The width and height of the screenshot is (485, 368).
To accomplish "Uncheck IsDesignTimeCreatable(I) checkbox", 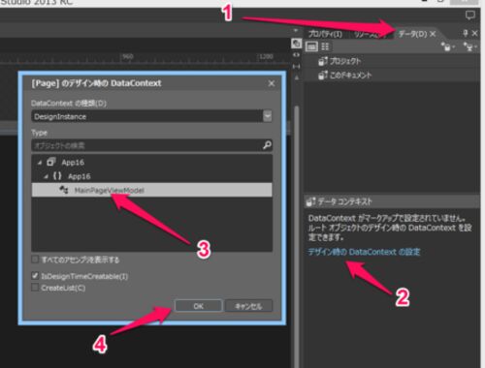I will point(35,276).
